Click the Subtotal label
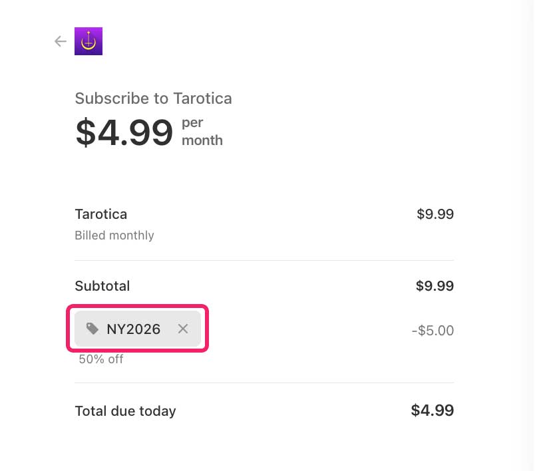549x471 pixels. tap(102, 286)
